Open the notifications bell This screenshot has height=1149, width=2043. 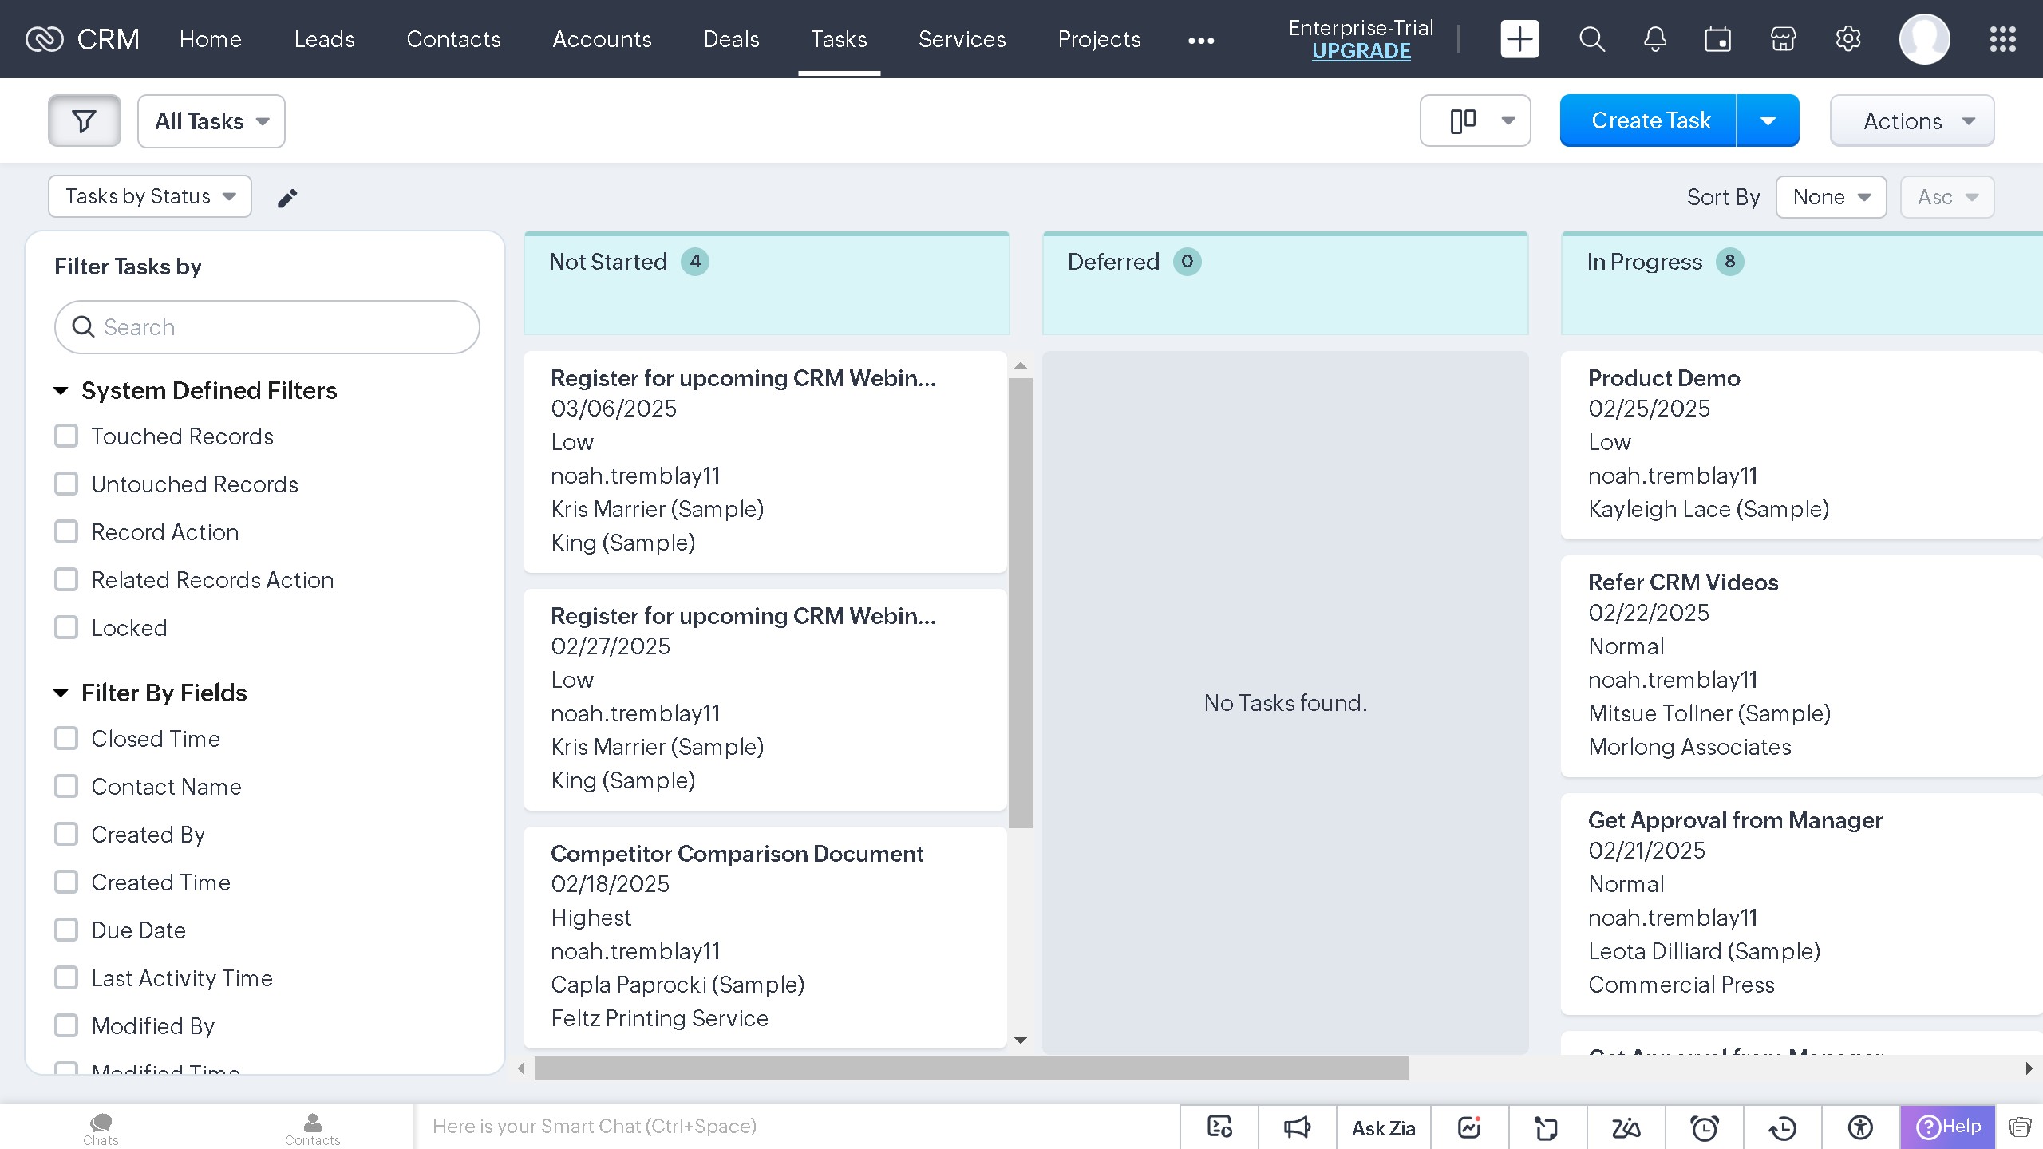coord(1655,39)
